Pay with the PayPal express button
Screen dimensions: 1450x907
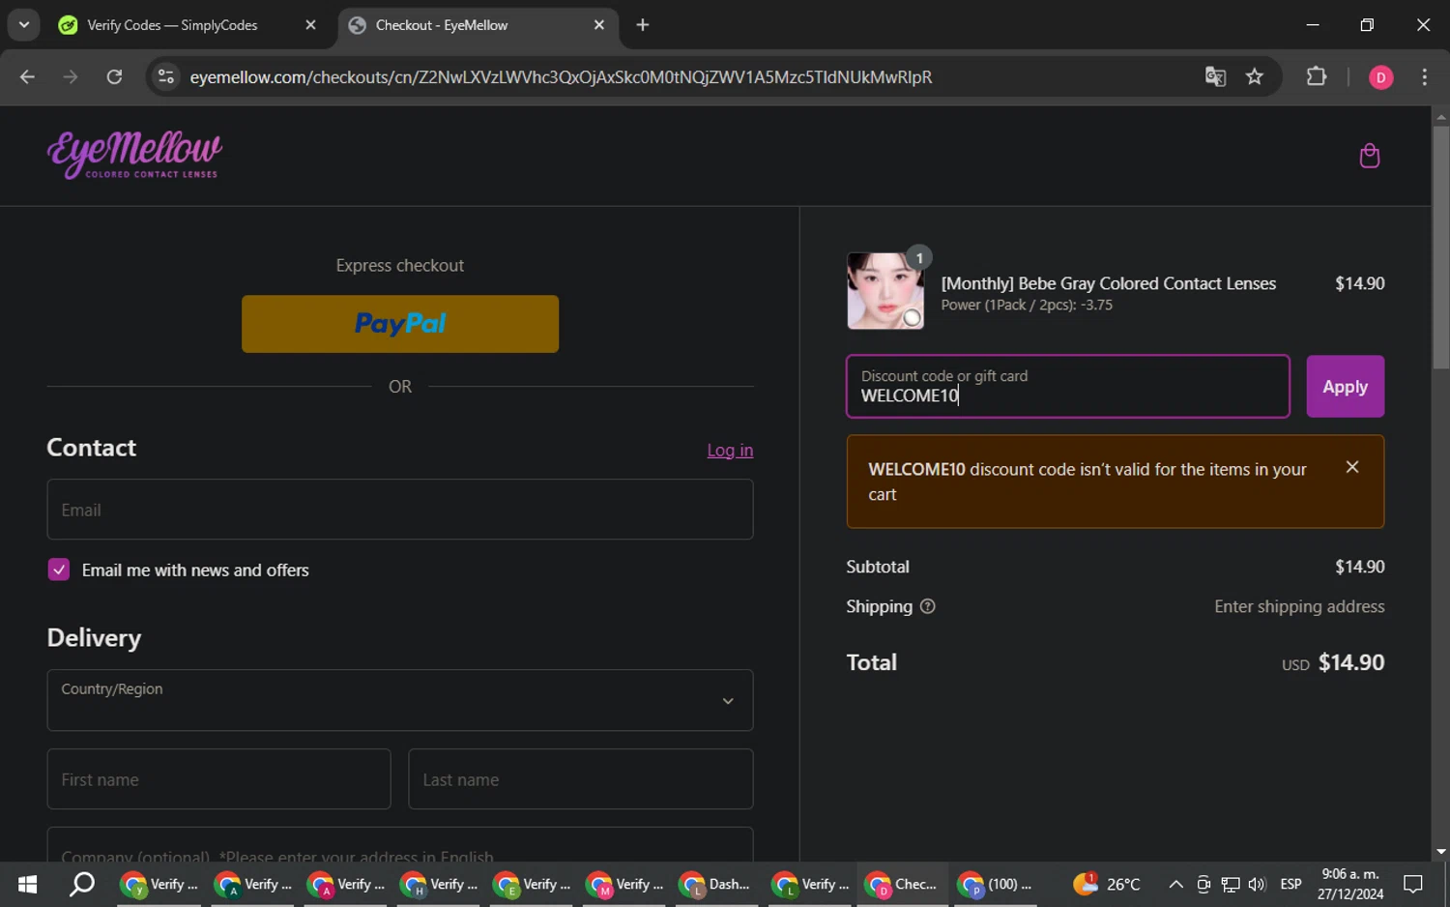(400, 324)
